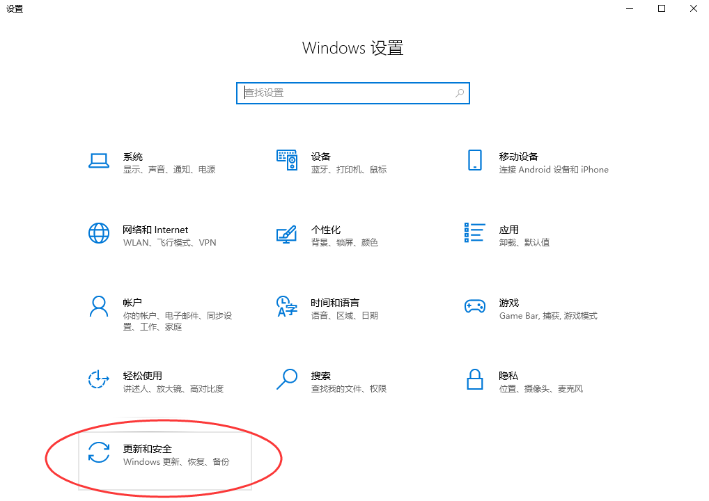This screenshot has height=501, width=709.
Task: Click the 时间和语言 clock icon
Action: [286, 307]
